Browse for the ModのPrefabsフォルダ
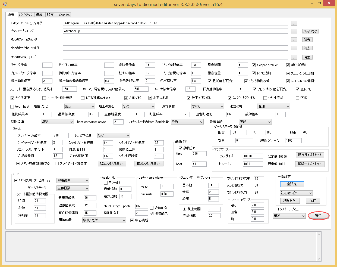The width and height of the screenshot is (337, 267). (294, 48)
